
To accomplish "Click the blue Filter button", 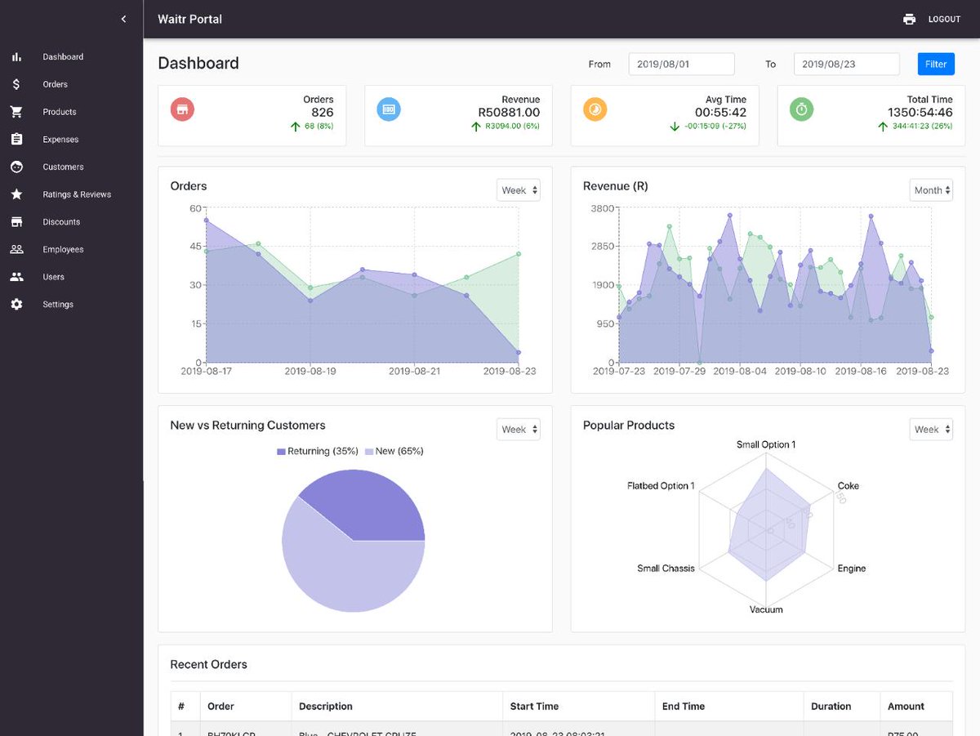I will (936, 64).
